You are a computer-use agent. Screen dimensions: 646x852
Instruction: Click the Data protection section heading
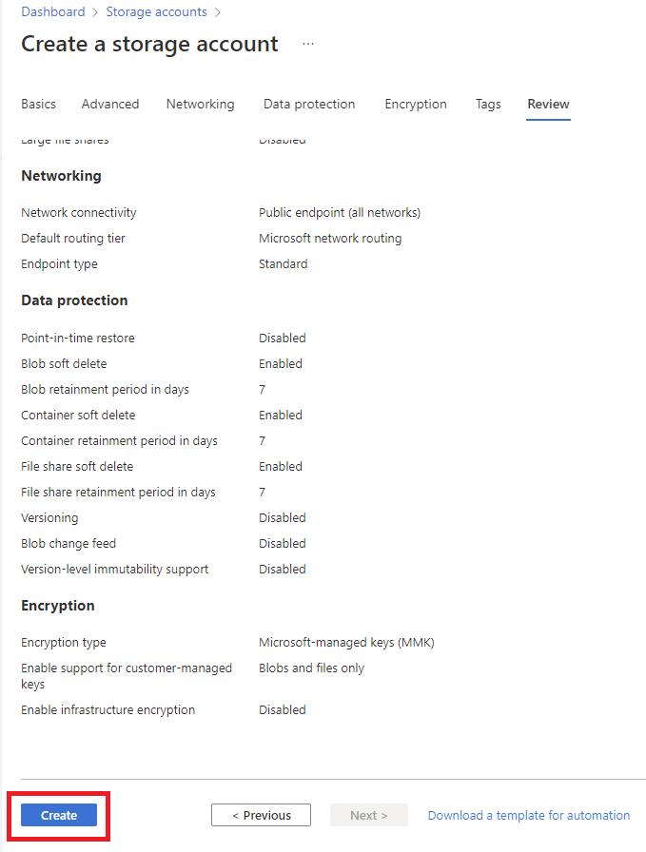tap(74, 300)
